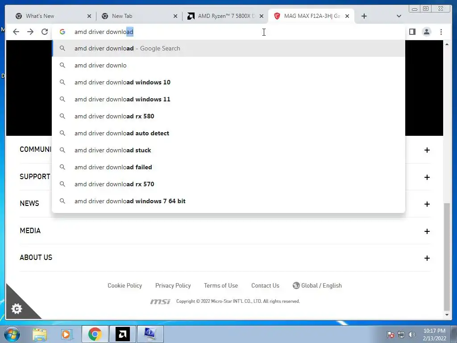Open the Chrome side panel icon
This screenshot has width=457, height=343.
pos(412,32)
